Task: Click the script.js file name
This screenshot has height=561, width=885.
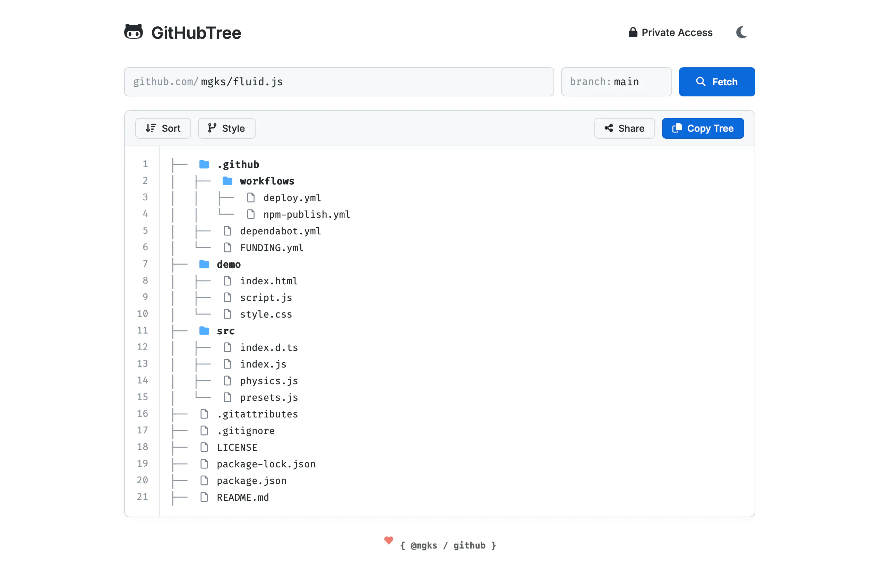Action: (x=266, y=297)
